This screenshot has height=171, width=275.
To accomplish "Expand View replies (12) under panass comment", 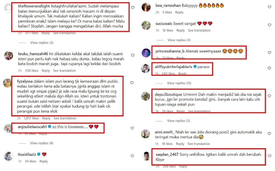I will 179,83.
